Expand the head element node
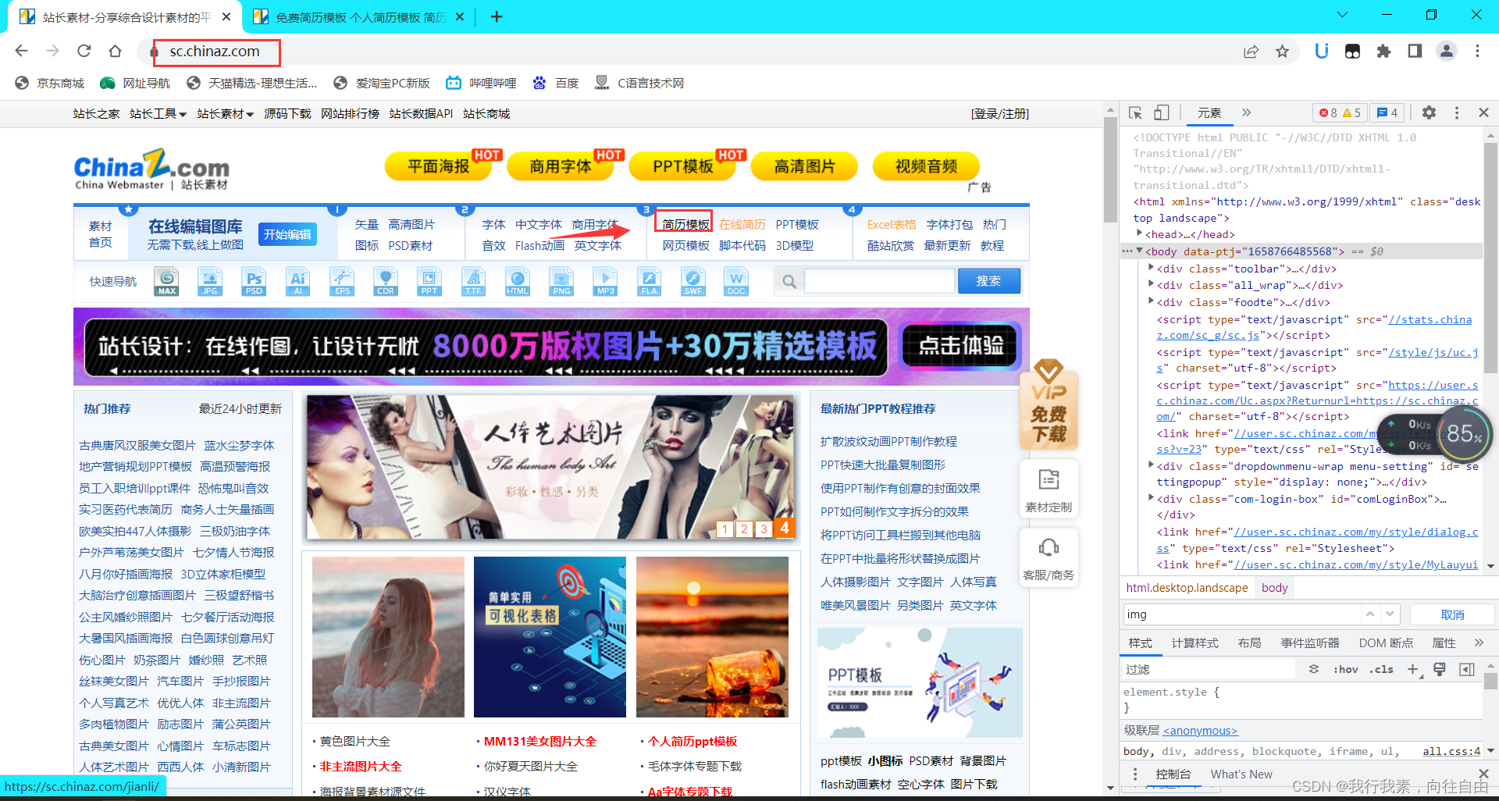The width and height of the screenshot is (1499, 801). coord(1140,233)
